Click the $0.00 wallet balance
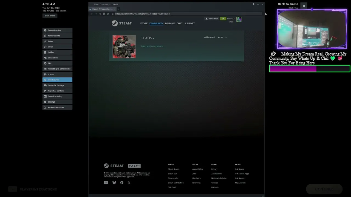The height and width of the screenshot is (197, 351). point(231,22)
